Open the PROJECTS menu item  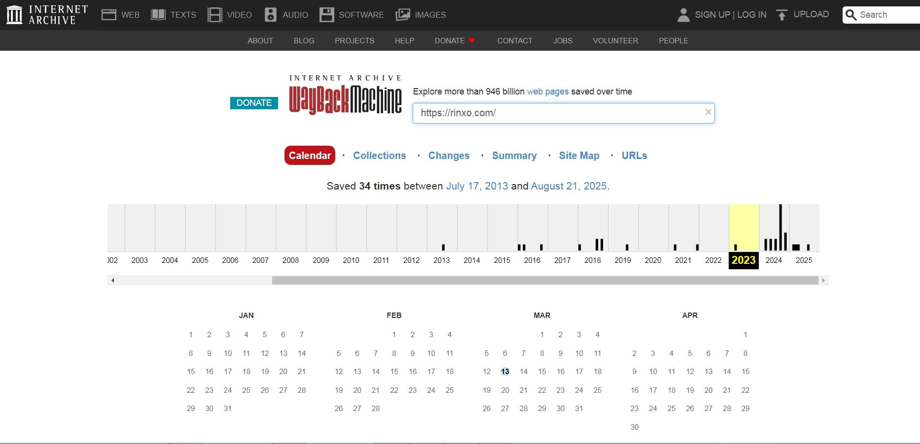click(x=354, y=41)
